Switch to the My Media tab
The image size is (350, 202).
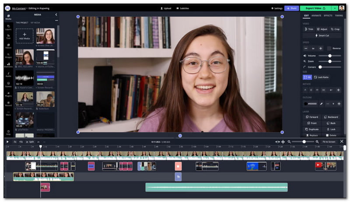coord(35,22)
